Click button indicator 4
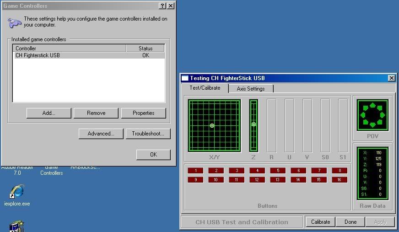Screen dimensions: 399x232 point(257,170)
